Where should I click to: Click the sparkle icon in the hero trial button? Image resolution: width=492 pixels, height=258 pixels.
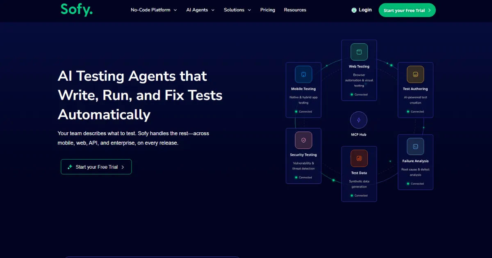pyautogui.click(x=70, y=167)
